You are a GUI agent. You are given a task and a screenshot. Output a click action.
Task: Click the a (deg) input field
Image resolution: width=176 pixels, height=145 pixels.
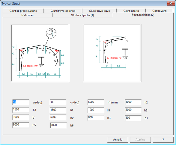[x=21, y=102]
